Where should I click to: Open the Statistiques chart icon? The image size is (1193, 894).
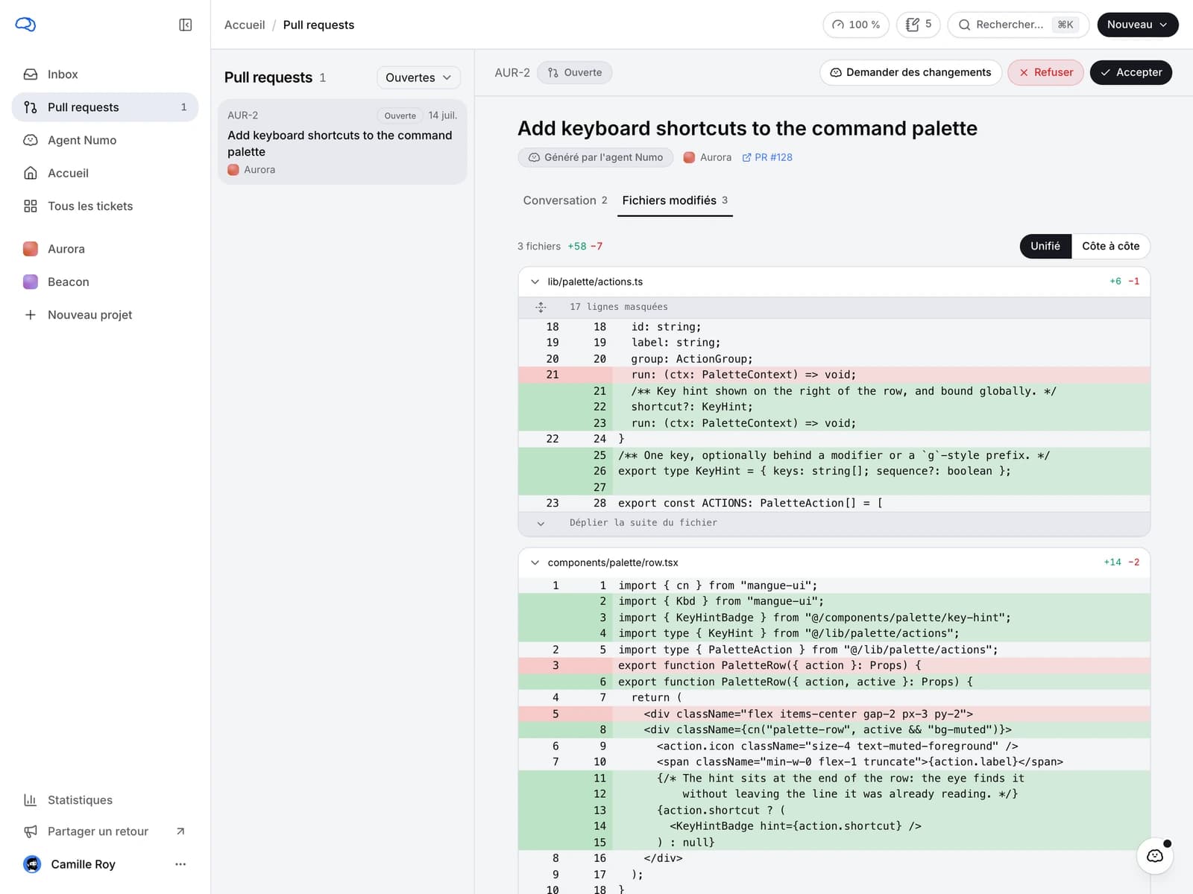(31, 800)
